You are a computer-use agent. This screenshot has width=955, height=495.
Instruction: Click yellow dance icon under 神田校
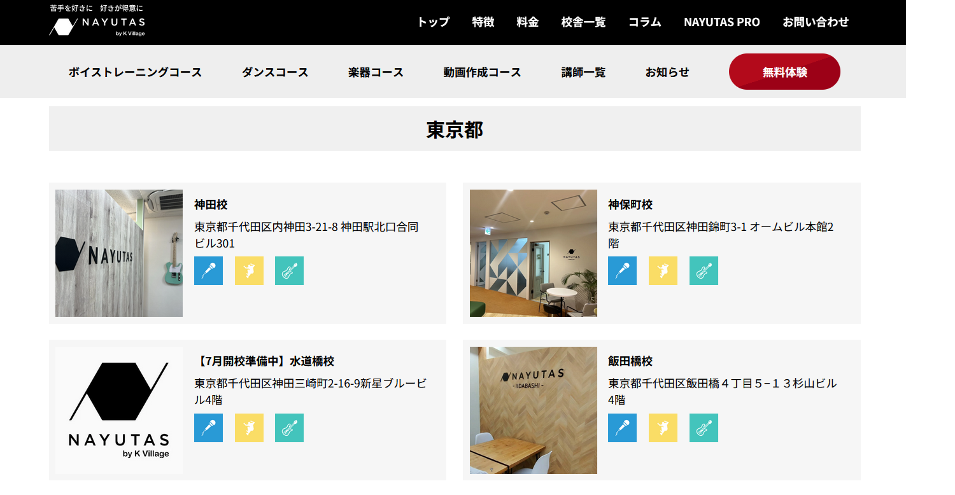pyautogui.click(x=249, y=270)
